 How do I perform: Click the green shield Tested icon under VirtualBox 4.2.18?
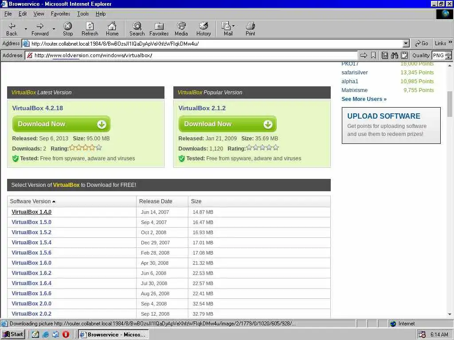coord(16,158)
